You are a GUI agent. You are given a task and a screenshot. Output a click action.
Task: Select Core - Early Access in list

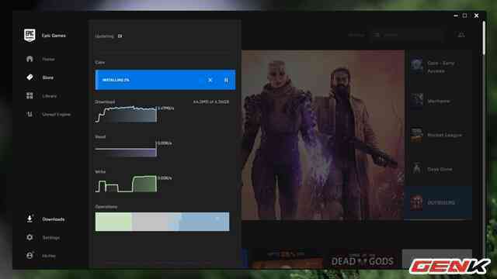(438, 67)
